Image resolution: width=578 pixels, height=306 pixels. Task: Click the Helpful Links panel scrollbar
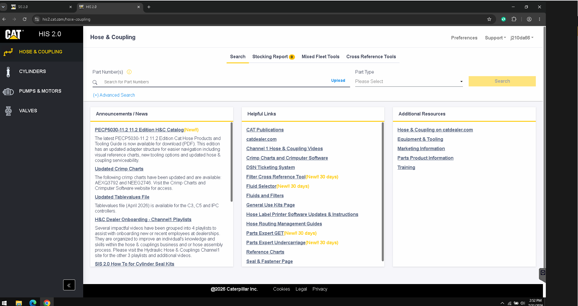pos(383,192)
